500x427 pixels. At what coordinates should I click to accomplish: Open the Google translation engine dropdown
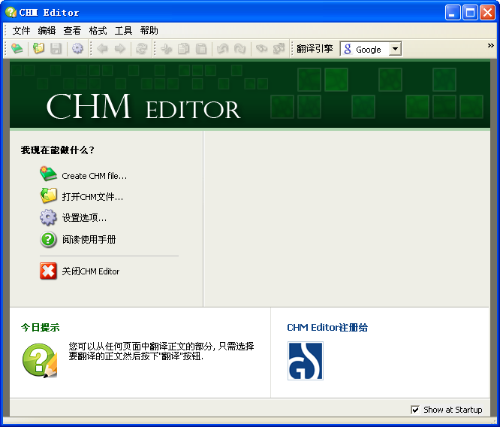tap(395, 49)
